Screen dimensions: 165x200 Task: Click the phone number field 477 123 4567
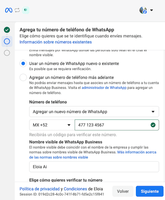tap(117, 125)
